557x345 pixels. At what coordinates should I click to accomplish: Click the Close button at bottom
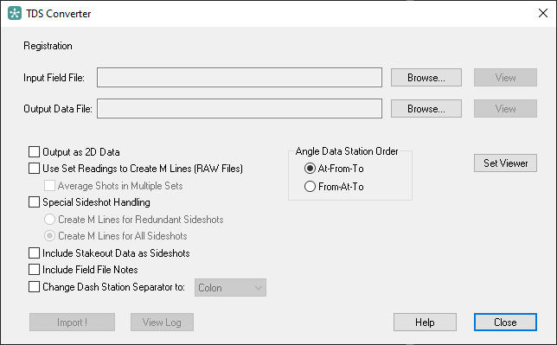pyautogui.click(x=505, y=323)
